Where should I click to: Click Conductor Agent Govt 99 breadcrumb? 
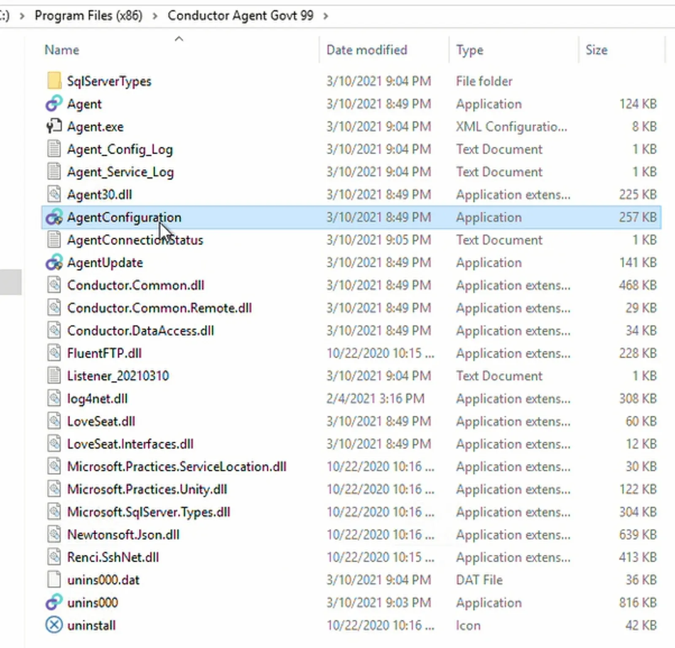(x=240, y=16)
